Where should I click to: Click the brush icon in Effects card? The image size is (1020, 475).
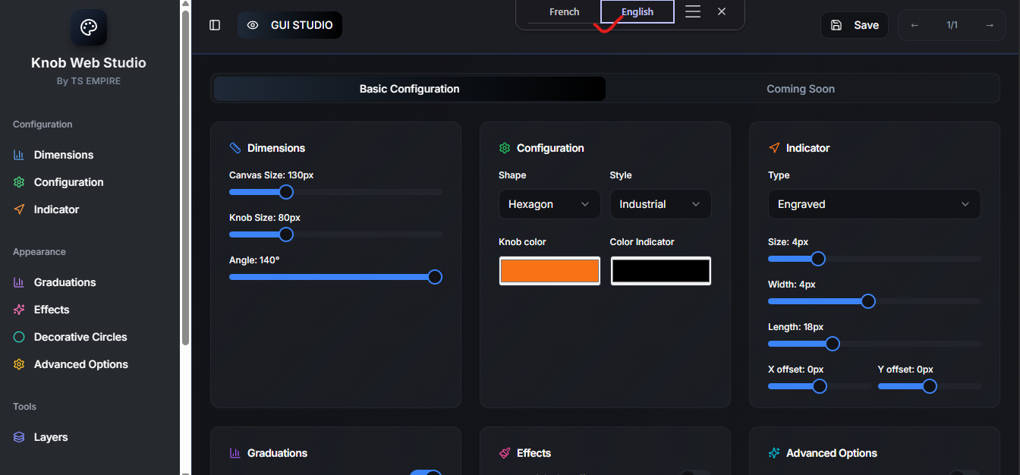pos(505,453)
